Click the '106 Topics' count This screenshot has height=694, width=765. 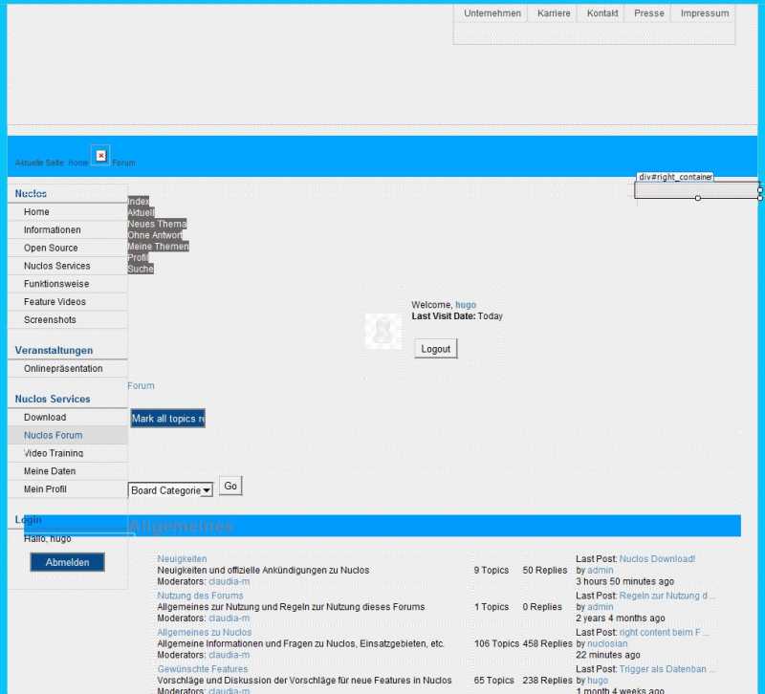[496, 643]
